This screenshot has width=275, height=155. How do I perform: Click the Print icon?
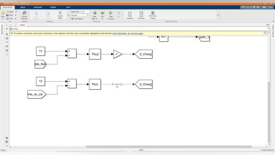7,19
